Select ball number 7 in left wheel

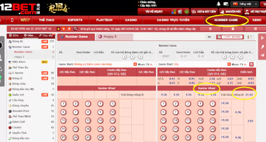pos(75,112)
